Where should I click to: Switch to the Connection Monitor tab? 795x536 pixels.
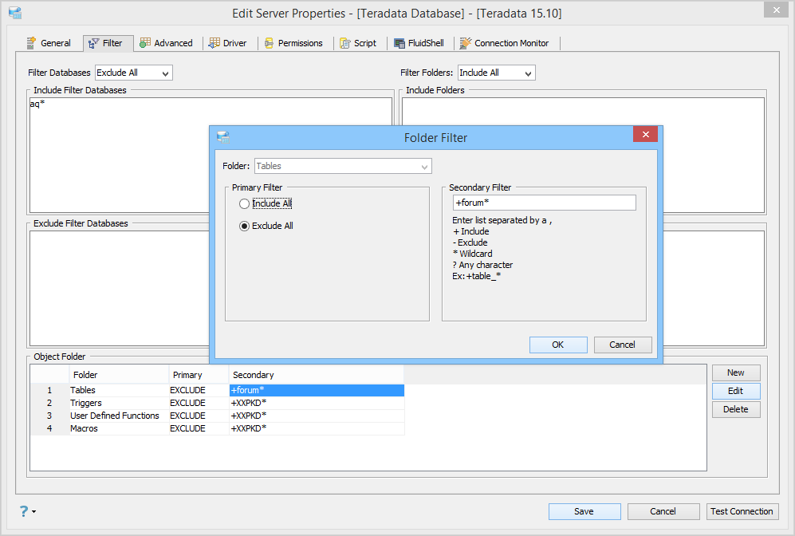(505, 43)
